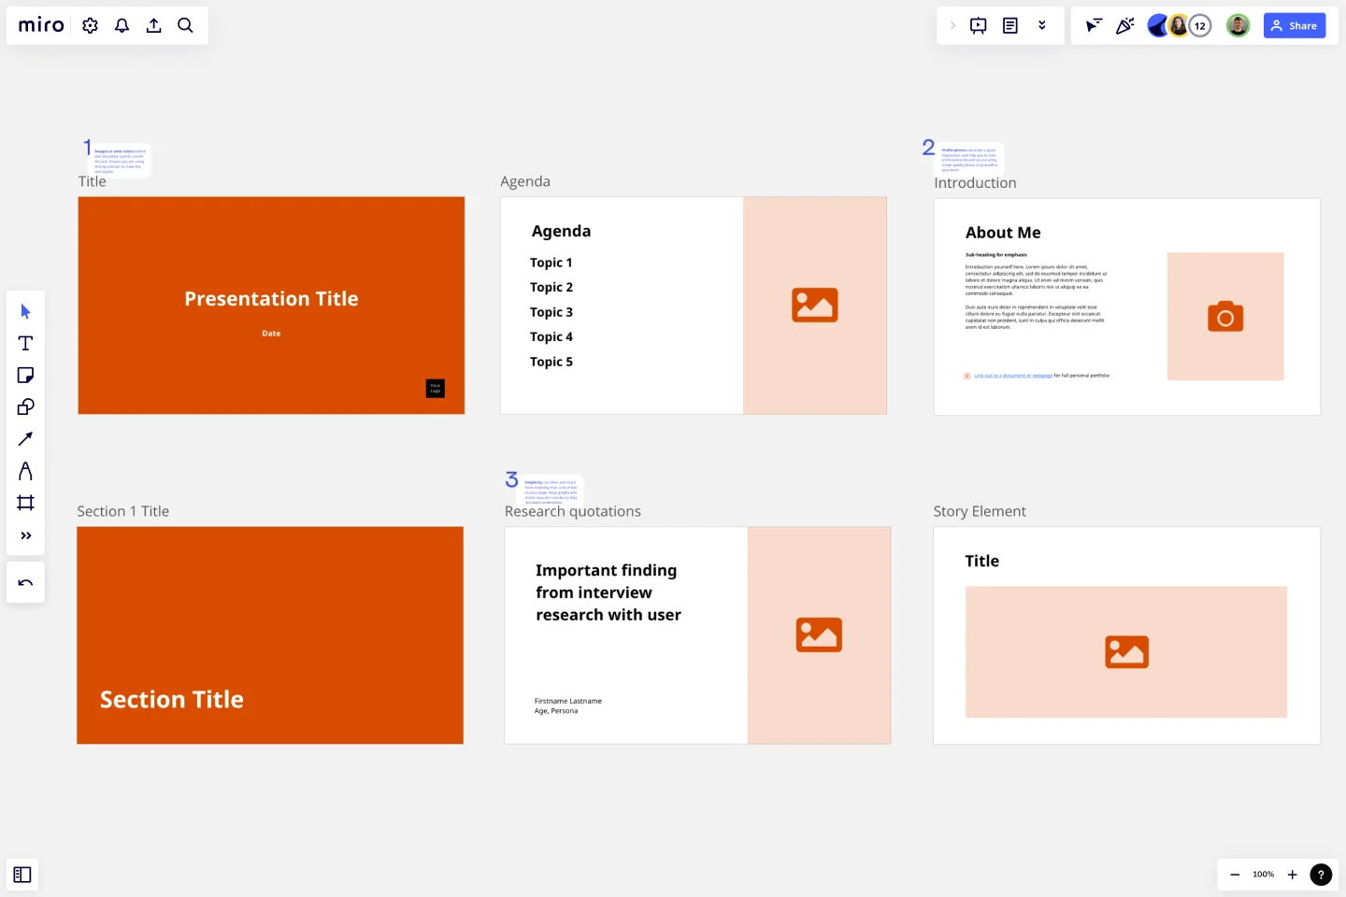Open comment note 2 near Introduction
Viewport: 1346px width, 897px height.
tap(970, 159)
